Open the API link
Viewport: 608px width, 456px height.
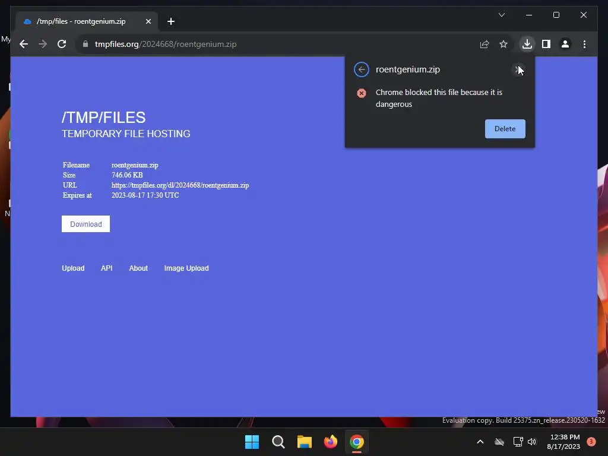click(107, 268)
